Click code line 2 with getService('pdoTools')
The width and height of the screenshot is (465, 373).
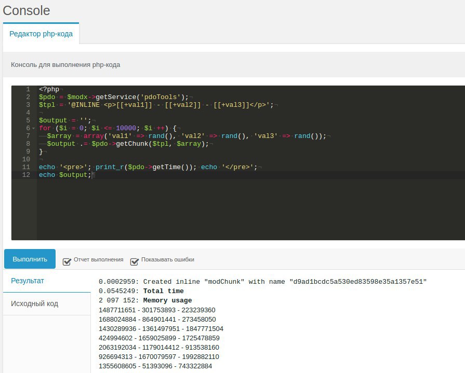[x=114, y=97]
